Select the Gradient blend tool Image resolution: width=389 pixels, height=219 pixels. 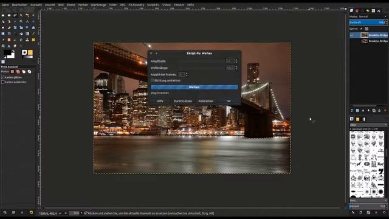pyautogui.click(x=27, y=33)
